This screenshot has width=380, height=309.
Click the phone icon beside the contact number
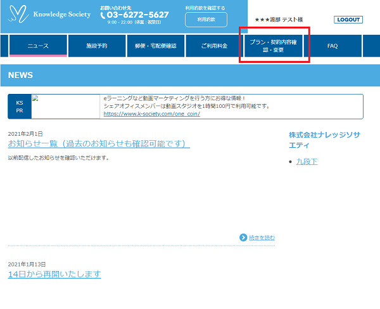(x=103, y=15)
